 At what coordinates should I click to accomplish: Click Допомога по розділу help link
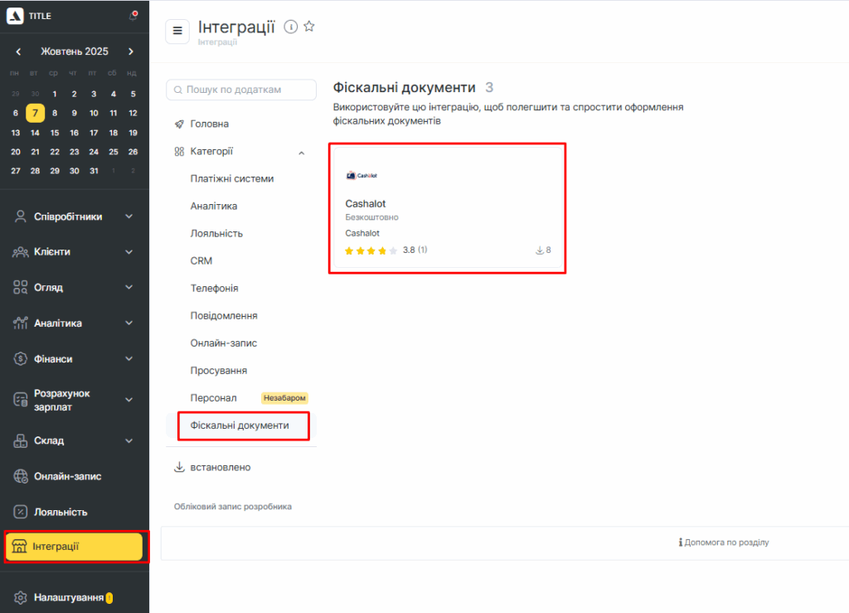(x=724, y=542)
